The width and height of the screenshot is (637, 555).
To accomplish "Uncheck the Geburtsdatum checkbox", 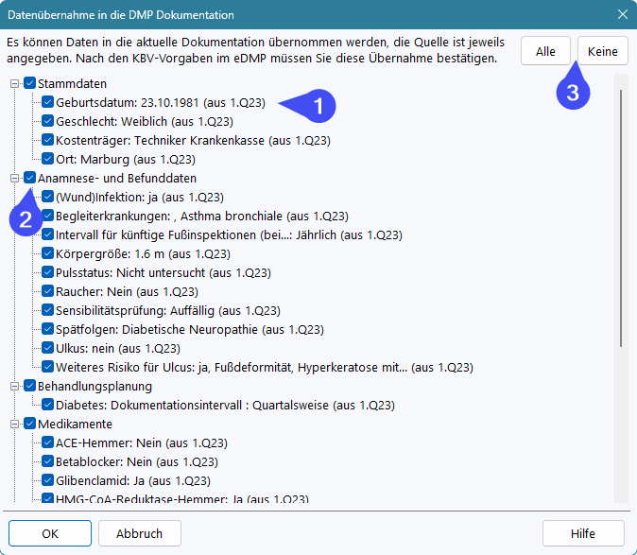I will [x=47, y=102].
